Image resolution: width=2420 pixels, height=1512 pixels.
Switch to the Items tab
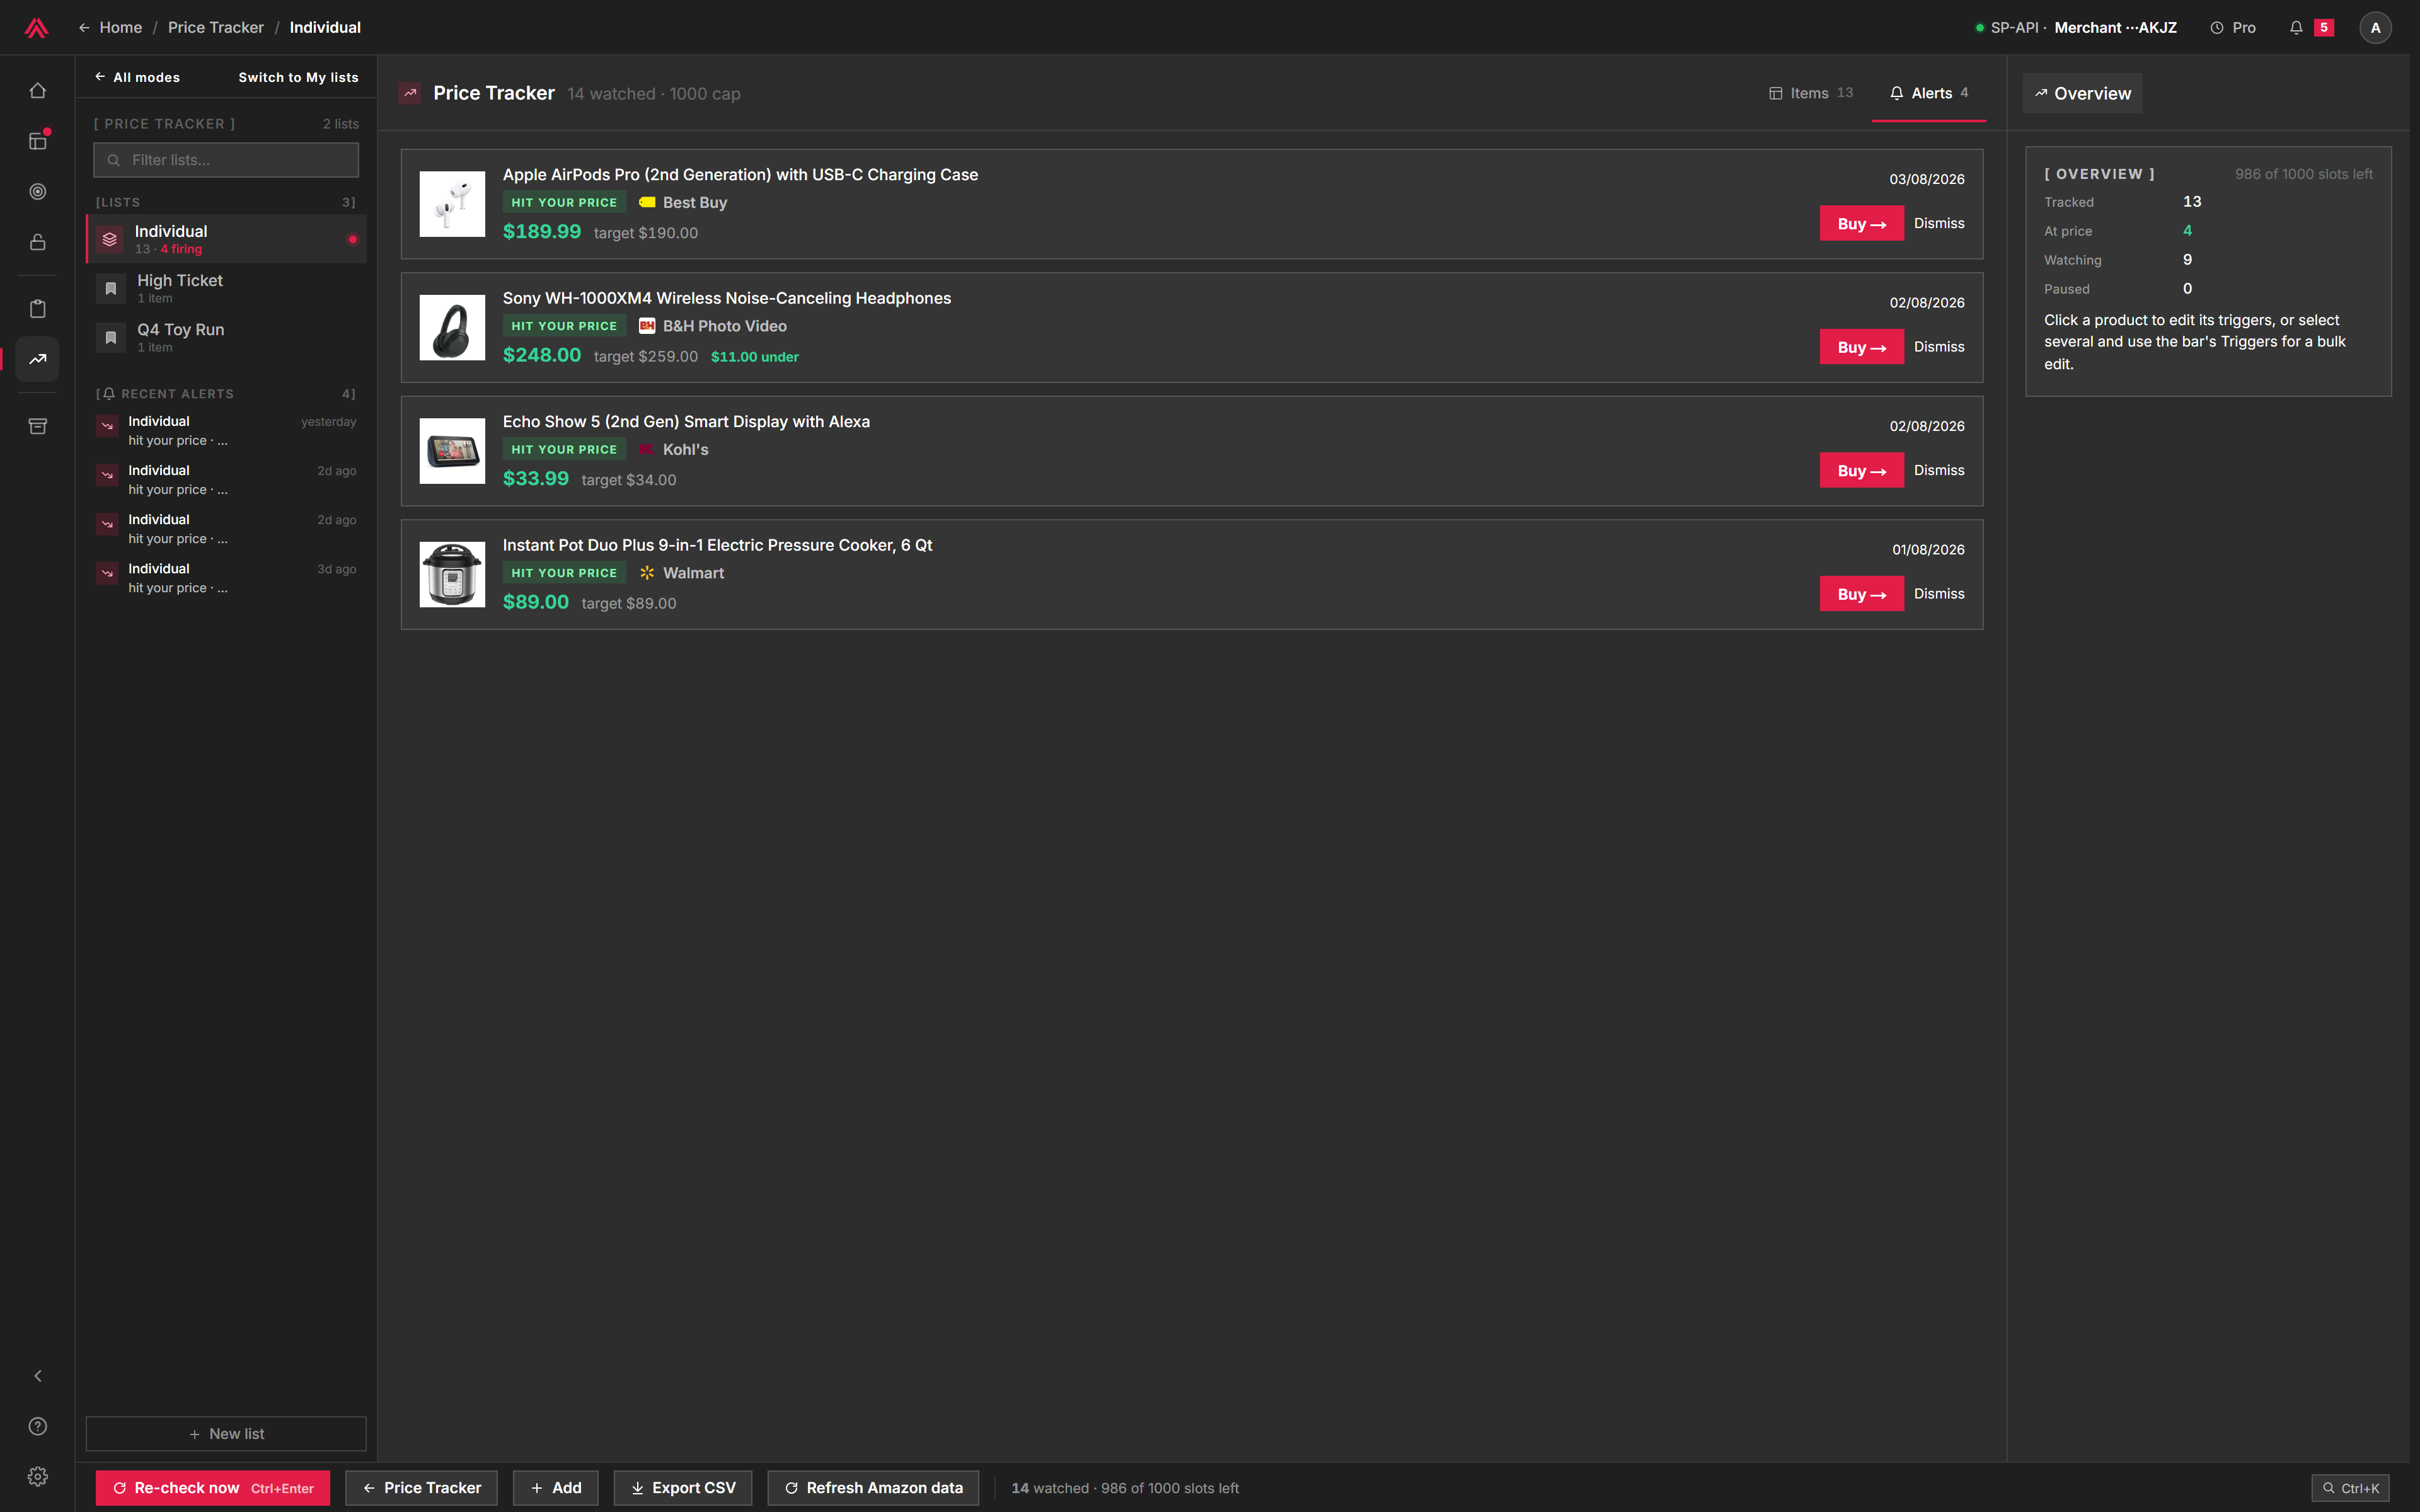(1811, 93)
